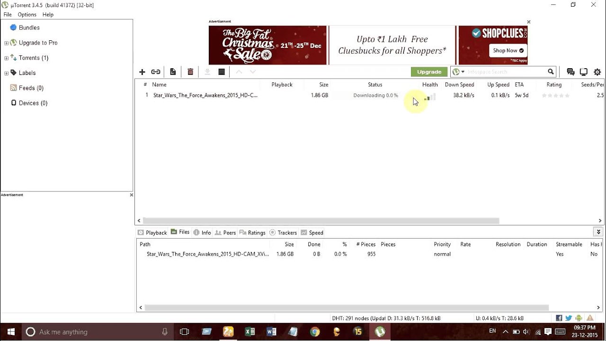Expand Labels tree node
The height and width of the screenshot is (341, 606).
pos(6,73)
